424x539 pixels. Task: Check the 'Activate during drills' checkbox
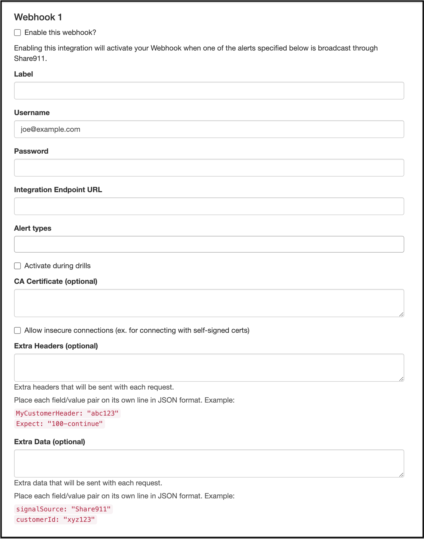click(x=17, y=266)
